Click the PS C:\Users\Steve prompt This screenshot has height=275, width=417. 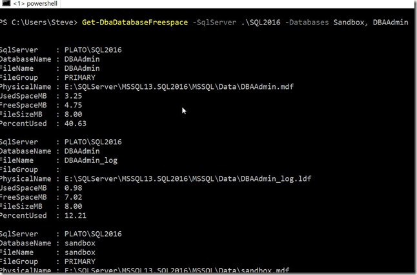(x=39, y=23)
